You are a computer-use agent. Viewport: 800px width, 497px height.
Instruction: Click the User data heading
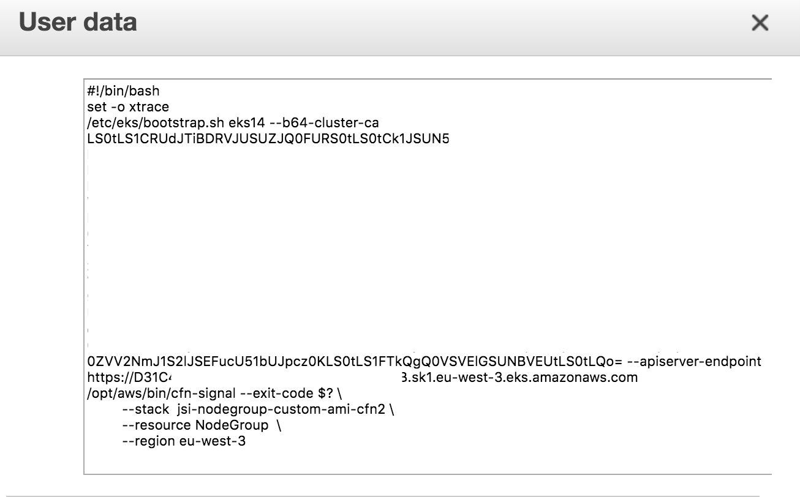78,23
